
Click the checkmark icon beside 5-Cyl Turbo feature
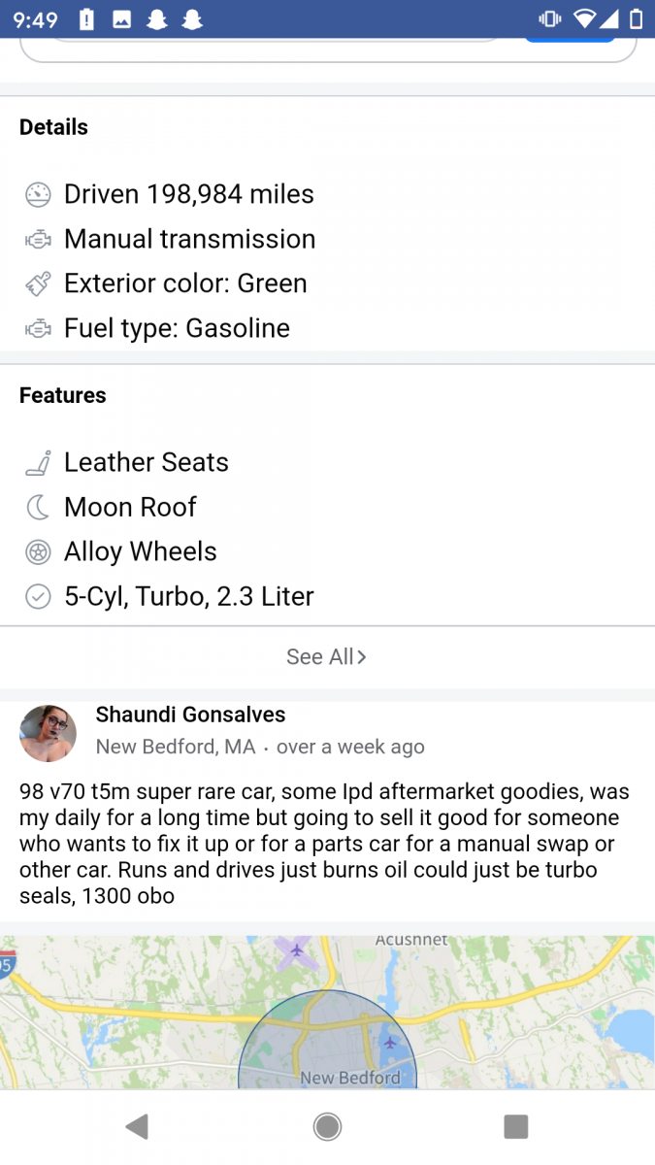pyautogui.click(x=37, y=596)
